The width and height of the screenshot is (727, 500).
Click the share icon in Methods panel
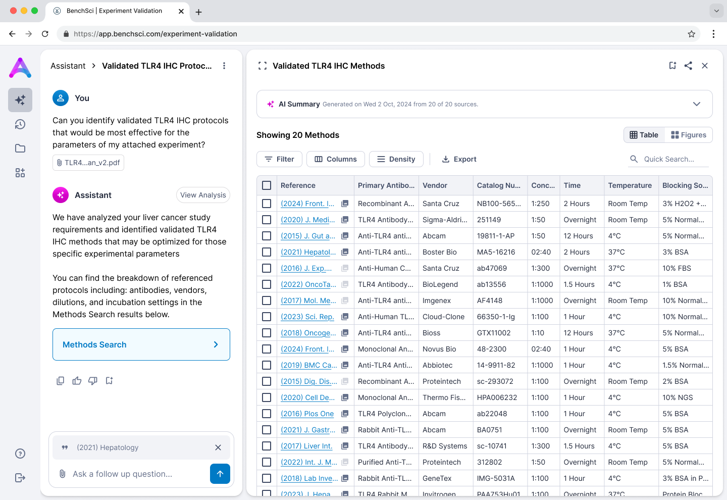pos(688,66)
